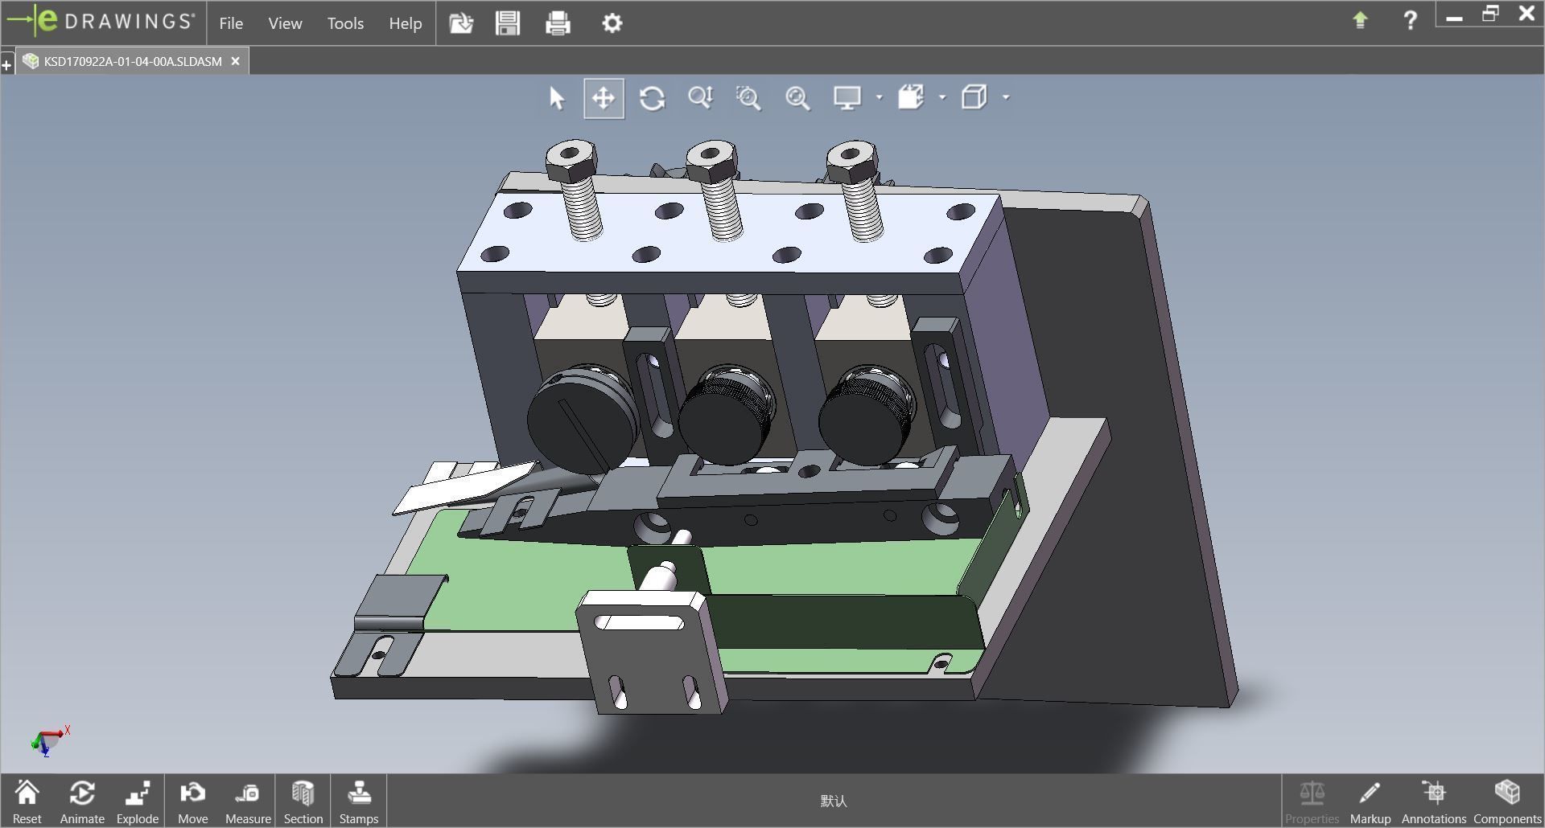Viewport: 1545px width, 828px height.
Task: Expand the display settings dropdown arrow
Action: click(x=879, y=98)
